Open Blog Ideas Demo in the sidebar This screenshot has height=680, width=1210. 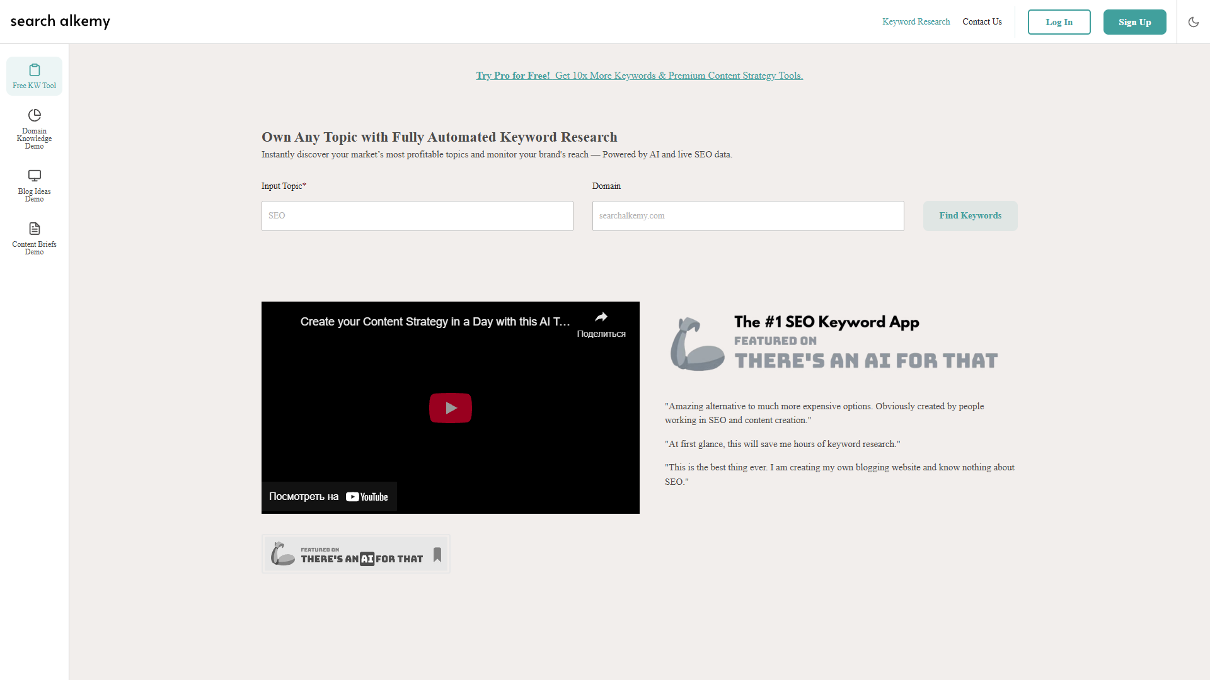tap(35, 186)
